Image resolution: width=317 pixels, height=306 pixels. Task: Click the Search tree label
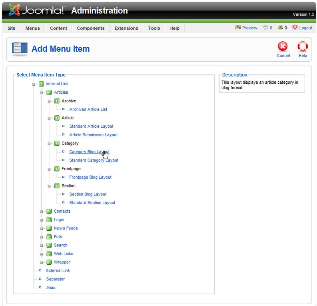[61, 245]
